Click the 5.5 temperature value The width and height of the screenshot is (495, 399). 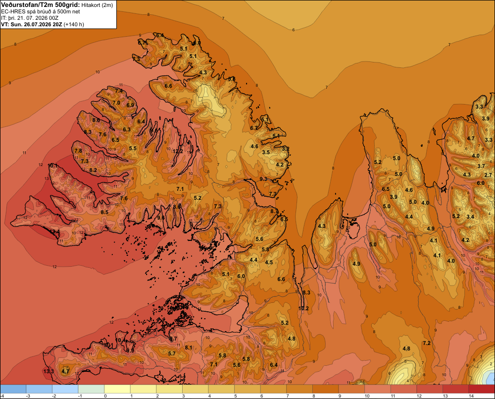click(133, 148)
